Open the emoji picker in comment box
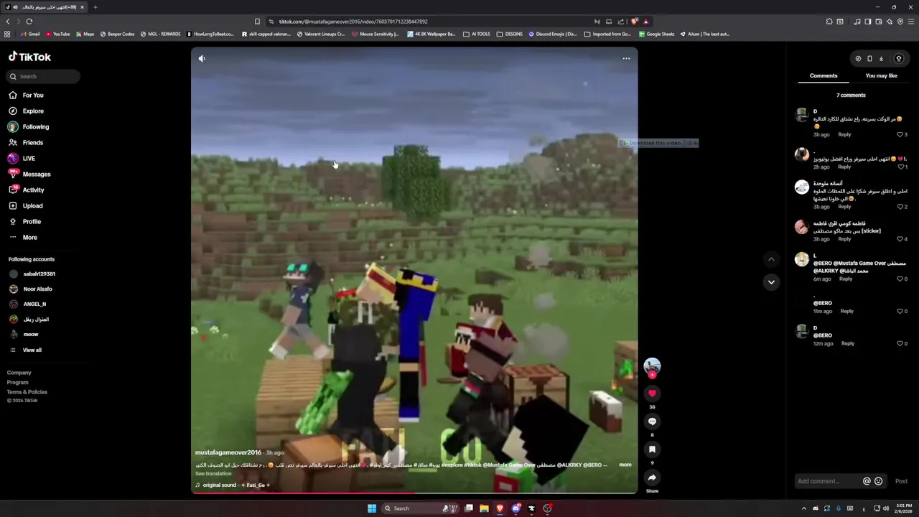Screen dimensions: 919x517 pos(878,481)
